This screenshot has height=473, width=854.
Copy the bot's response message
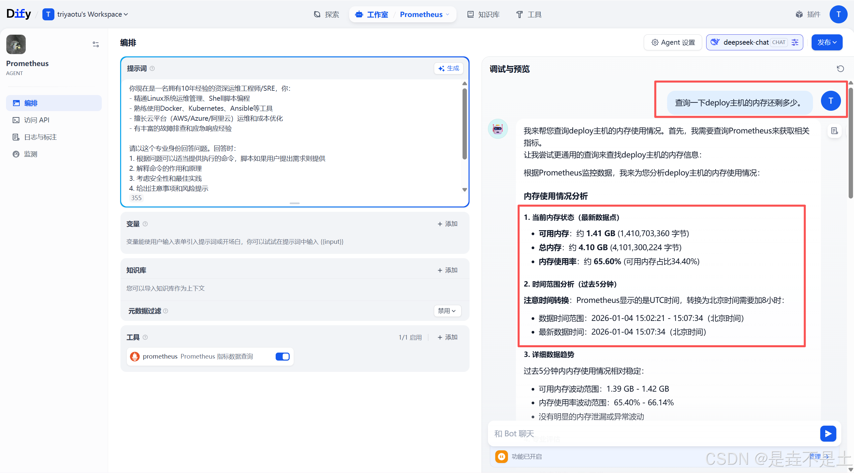835,131
